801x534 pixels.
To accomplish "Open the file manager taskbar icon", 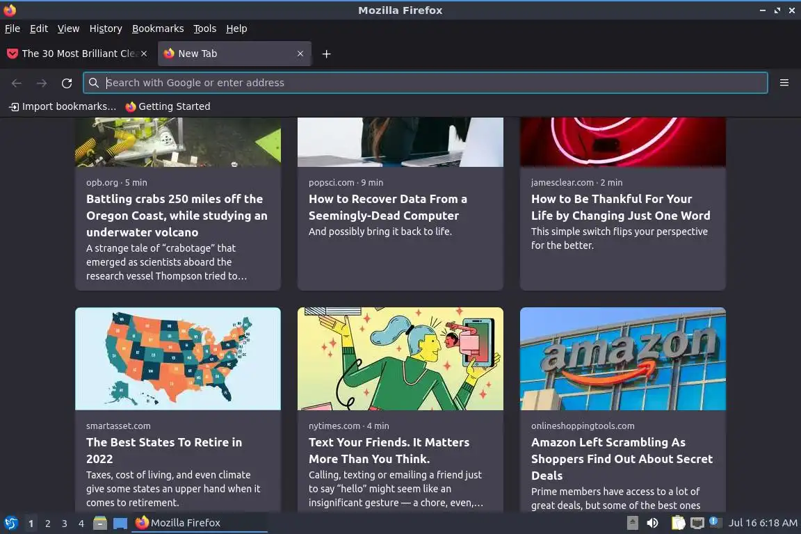I will [100, 523].
